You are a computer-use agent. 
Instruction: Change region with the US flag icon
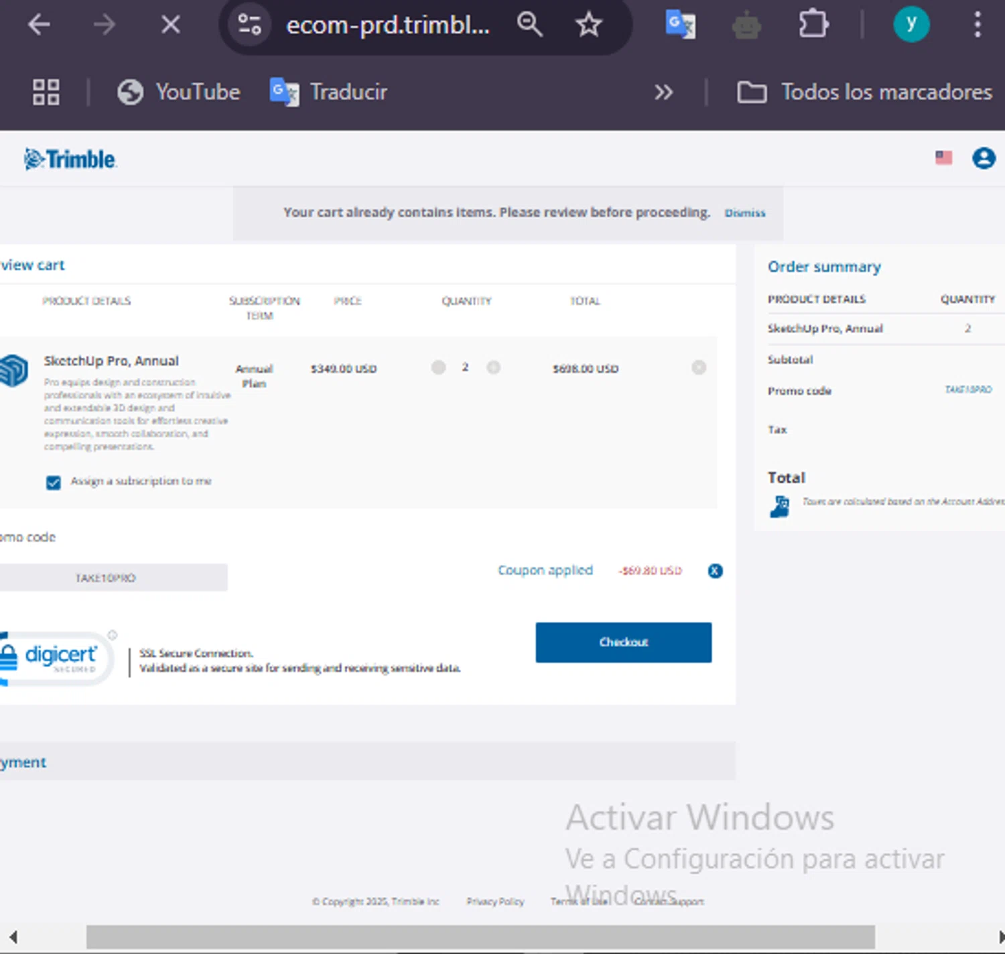pos(943,158)
